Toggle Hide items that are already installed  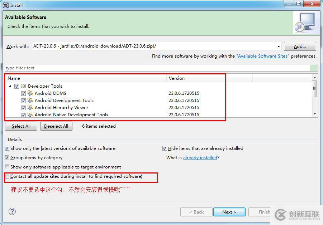click(x=165, y=148)
